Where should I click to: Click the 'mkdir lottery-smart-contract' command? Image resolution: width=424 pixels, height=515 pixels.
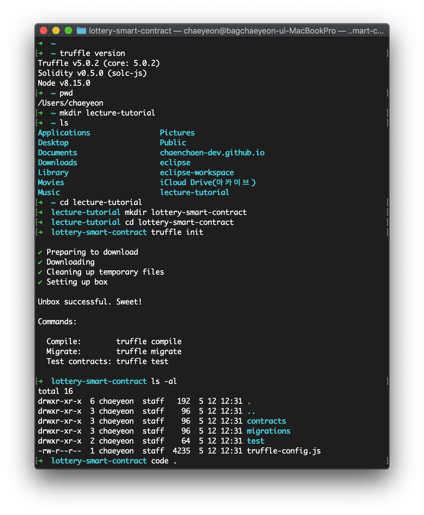coord(186,212)
